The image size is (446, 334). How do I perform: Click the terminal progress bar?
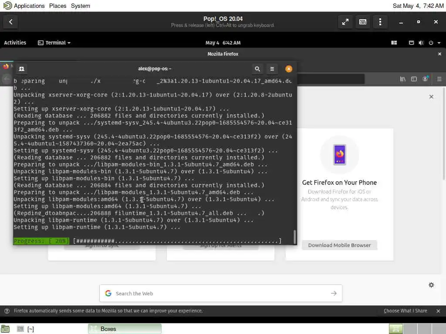pyautogui.click(x=147, y=241)
